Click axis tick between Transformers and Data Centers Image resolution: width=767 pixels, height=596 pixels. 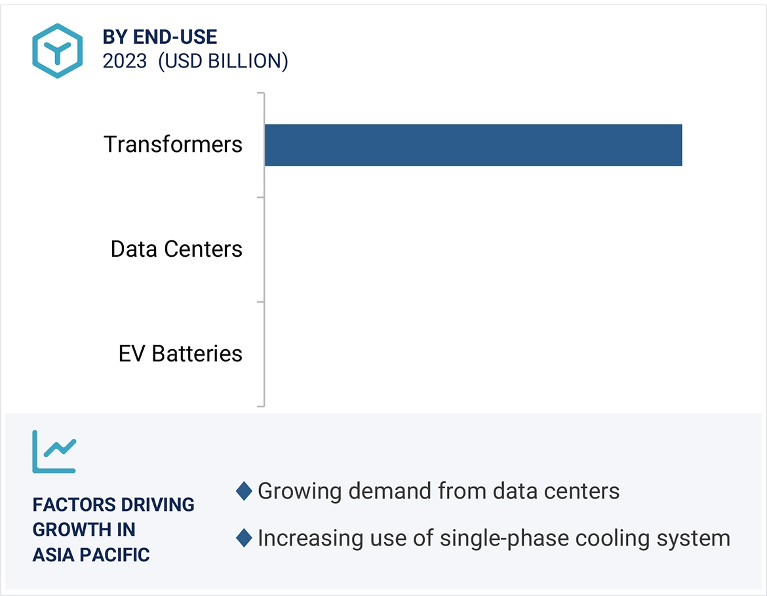(261, 197)
